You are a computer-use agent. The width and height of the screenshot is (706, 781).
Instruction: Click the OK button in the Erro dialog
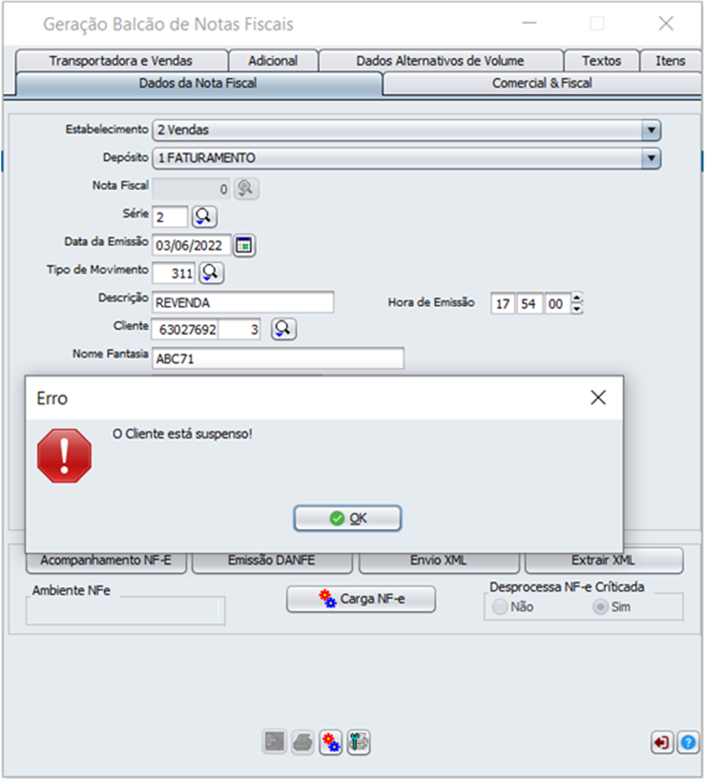click(x=347, y=519)
